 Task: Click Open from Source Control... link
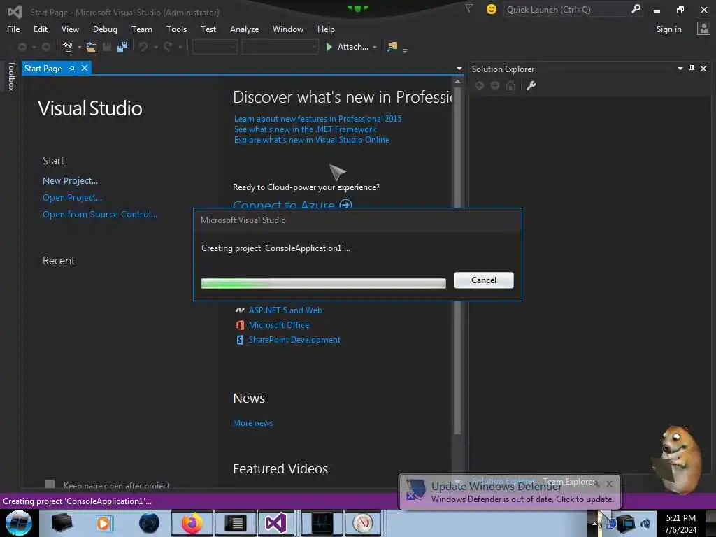99,214
